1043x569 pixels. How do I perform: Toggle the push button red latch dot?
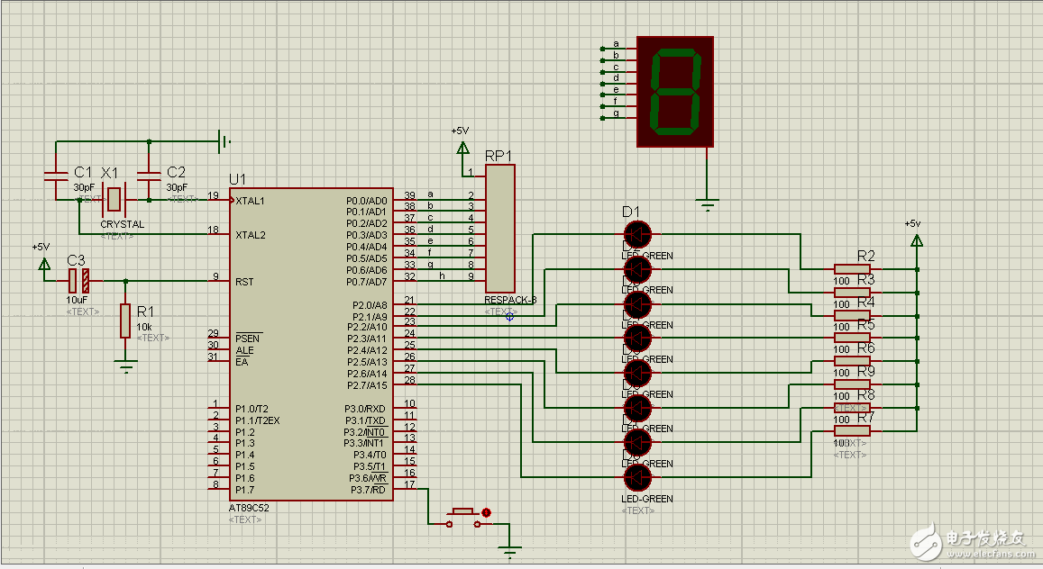click(486, 512)
